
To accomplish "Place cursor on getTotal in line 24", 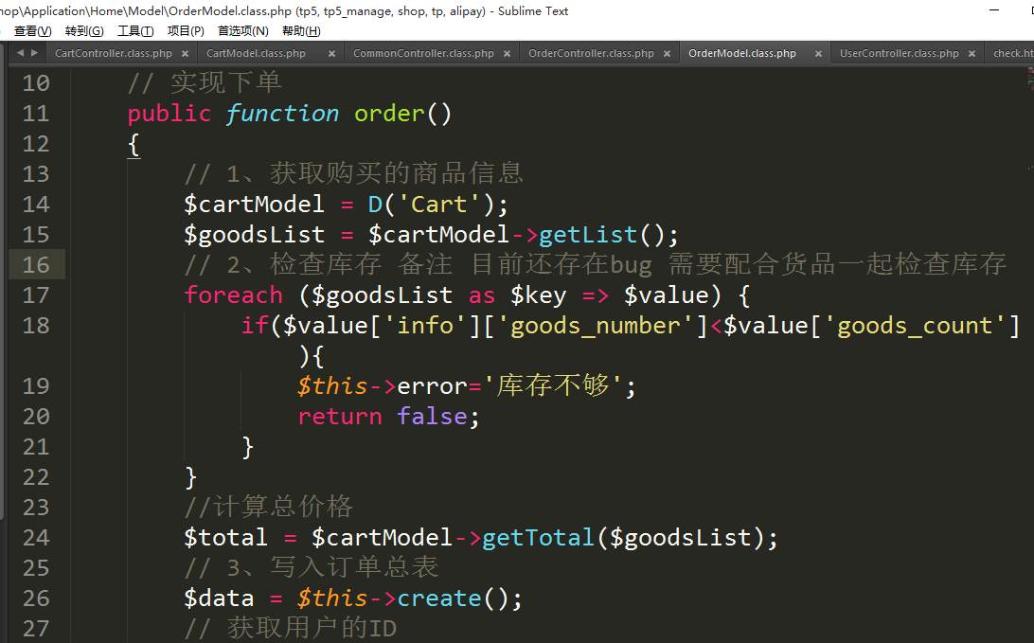I will (x=538, y=538).
